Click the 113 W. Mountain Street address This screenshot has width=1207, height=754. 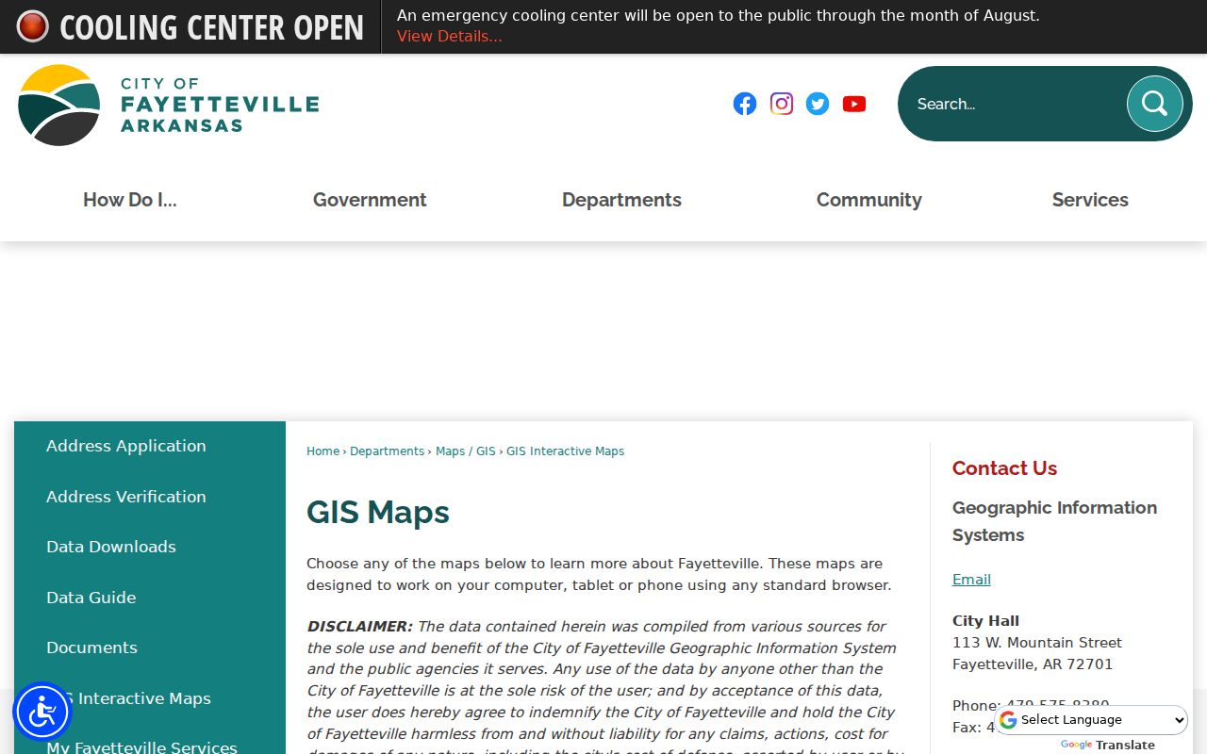(x=1037, y=643)
